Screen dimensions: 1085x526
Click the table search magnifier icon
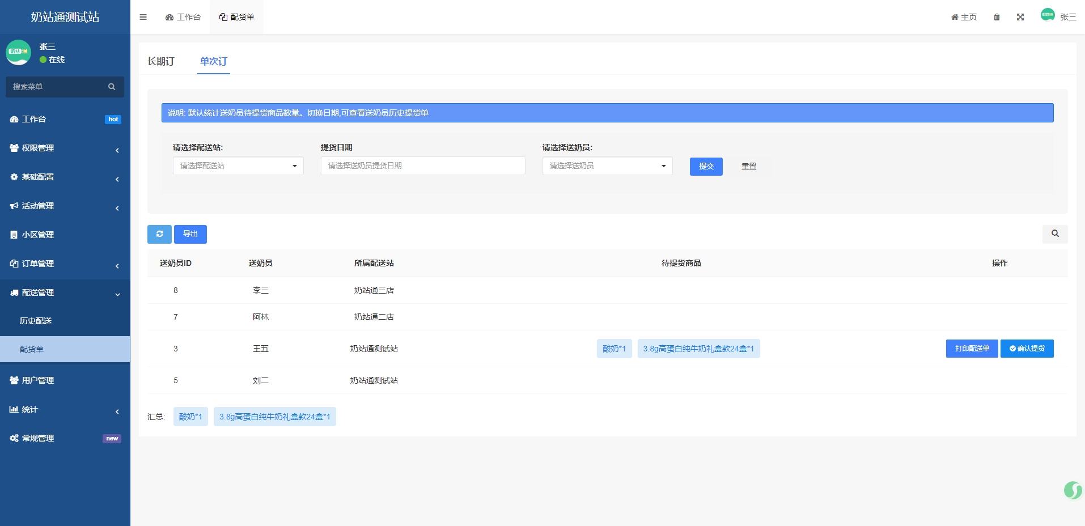[1054, 234]
